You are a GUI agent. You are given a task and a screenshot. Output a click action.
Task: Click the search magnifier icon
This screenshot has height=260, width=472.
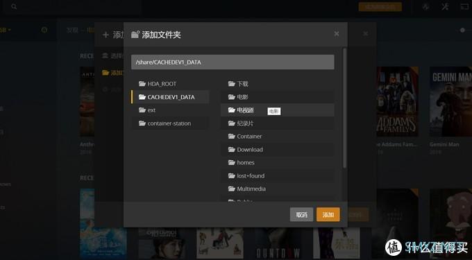pos(14,6)
